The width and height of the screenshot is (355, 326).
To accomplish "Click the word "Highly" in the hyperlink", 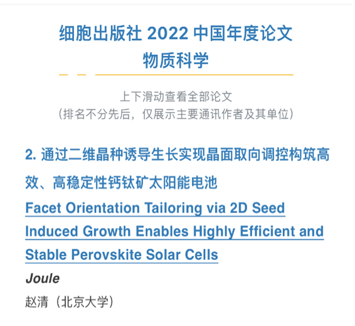I will click(x=214, y=231).
